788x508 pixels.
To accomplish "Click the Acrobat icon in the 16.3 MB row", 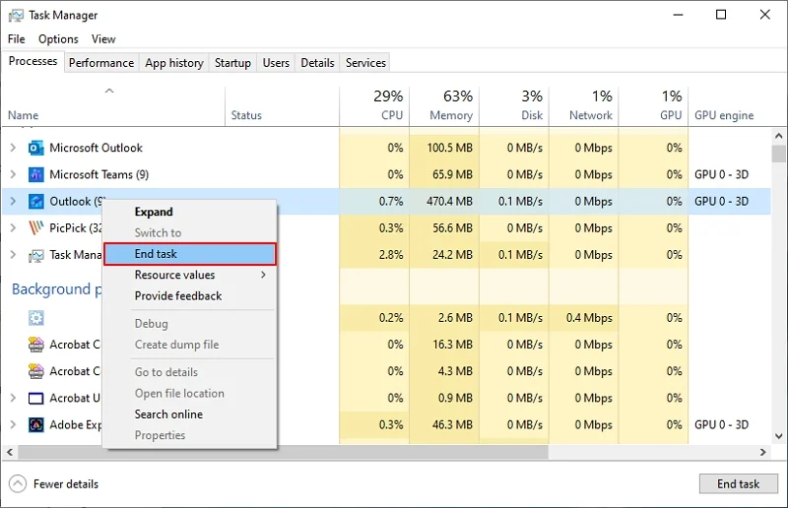I will click(x=36, y=345).
